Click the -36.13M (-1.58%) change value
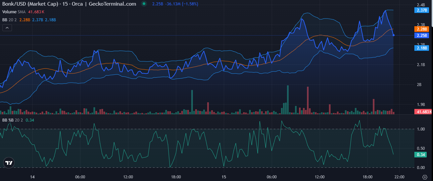 pos(182,4)
